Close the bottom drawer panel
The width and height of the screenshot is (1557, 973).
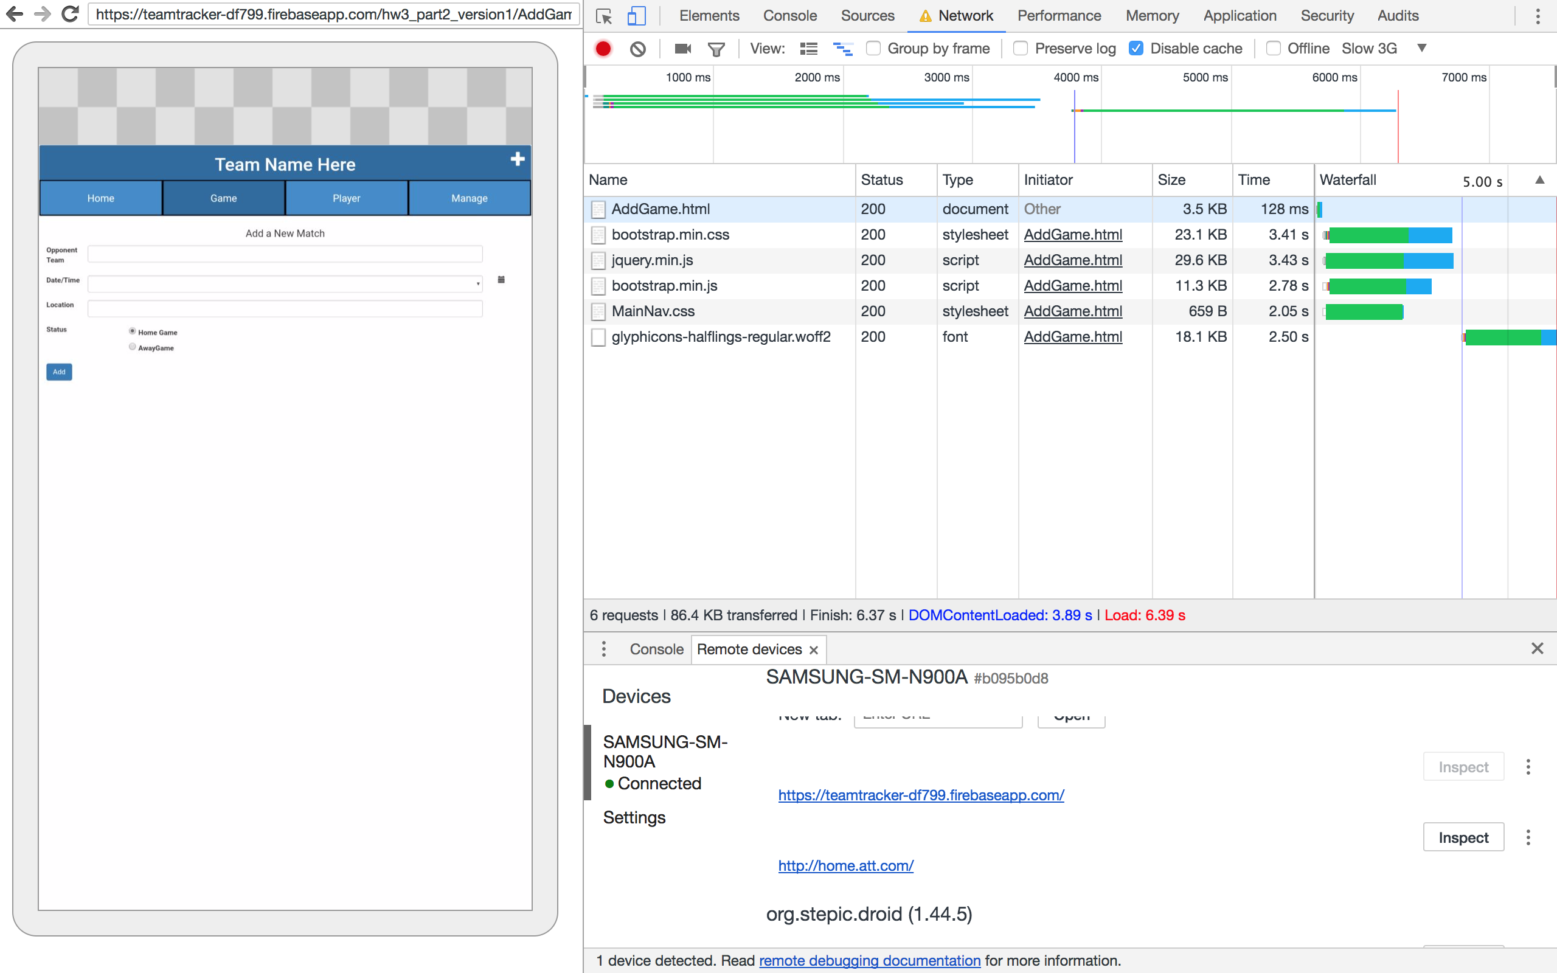click(x=1537, y=649)
